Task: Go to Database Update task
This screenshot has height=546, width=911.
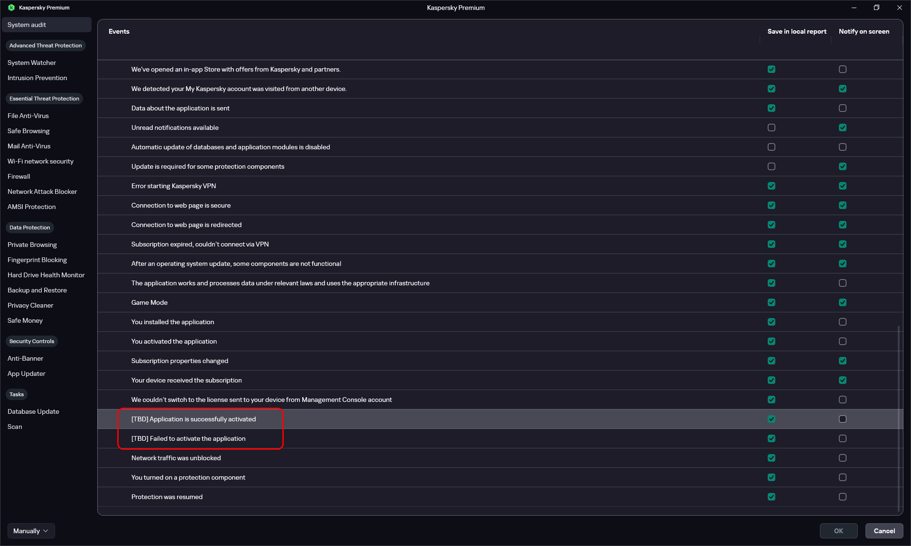Action: 33,411
